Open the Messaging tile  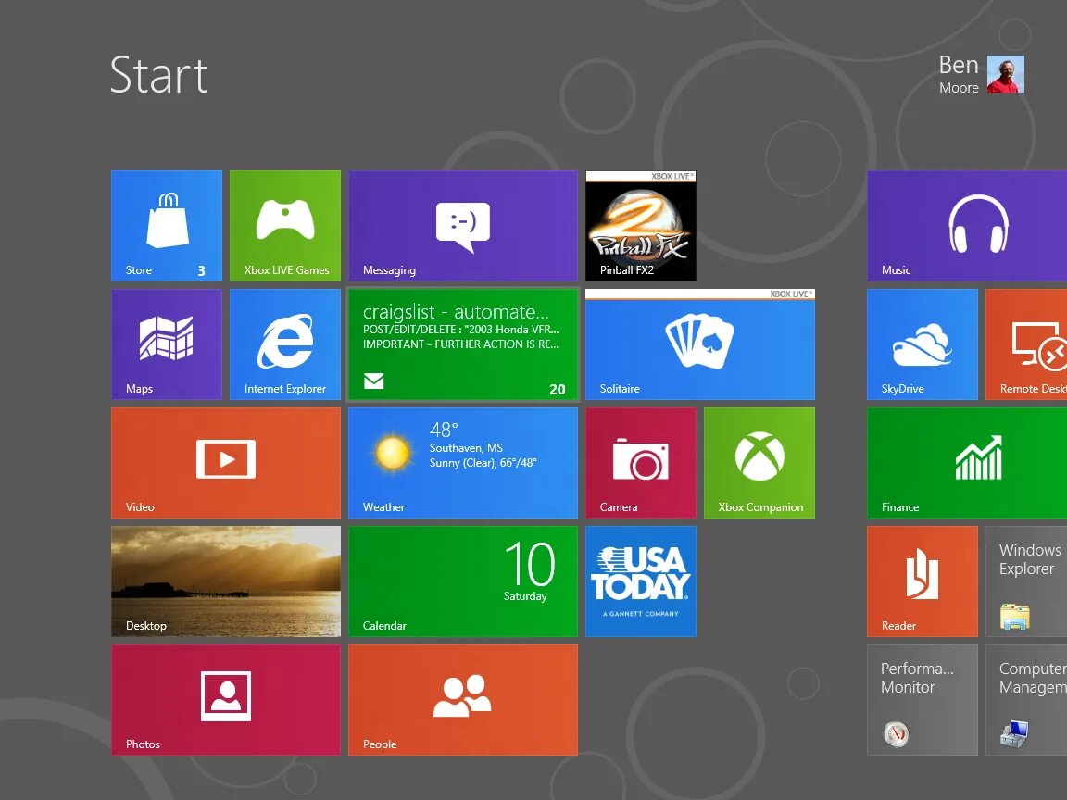(463, 226)
